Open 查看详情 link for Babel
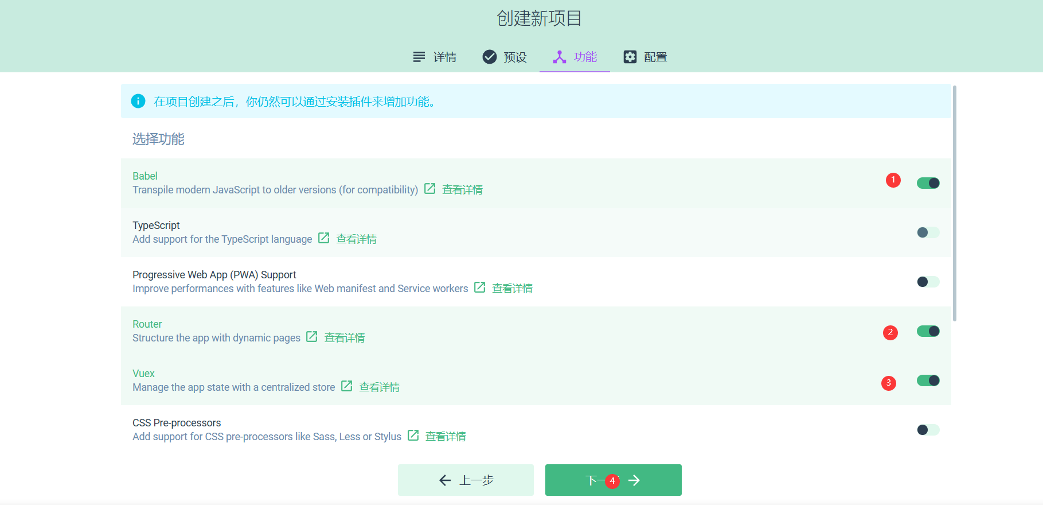The height and width of the screenshot is (505, 1043). point(462,189)
